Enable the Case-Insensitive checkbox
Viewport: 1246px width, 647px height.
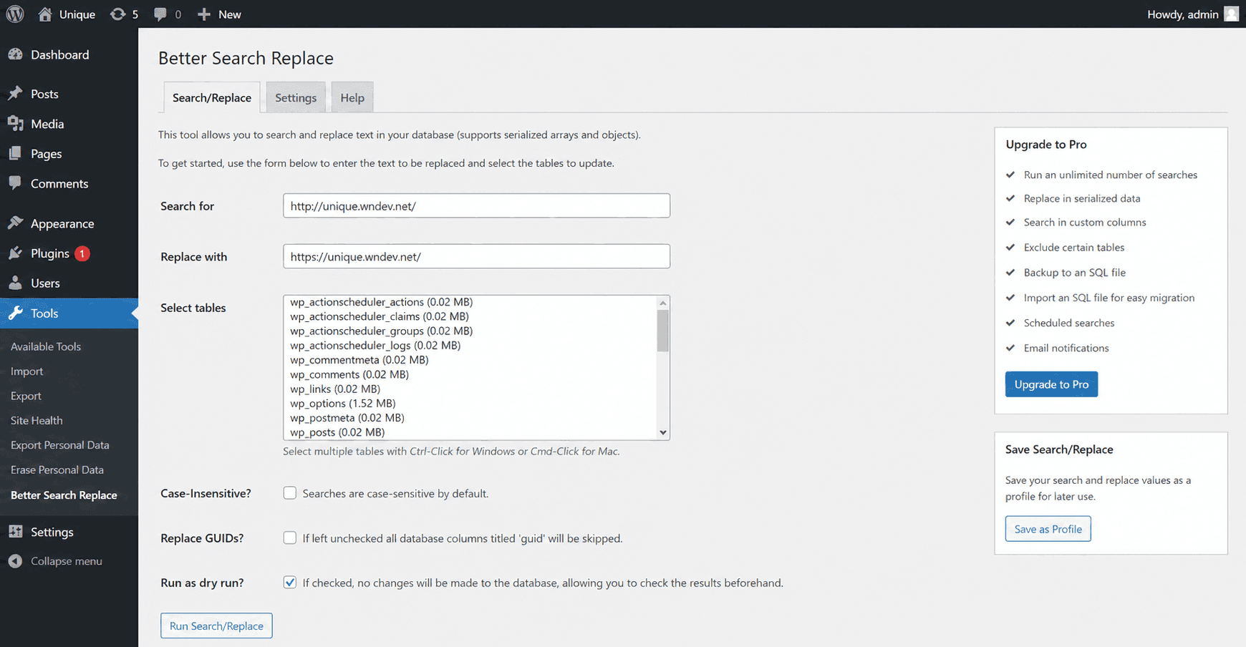(290, 493)
